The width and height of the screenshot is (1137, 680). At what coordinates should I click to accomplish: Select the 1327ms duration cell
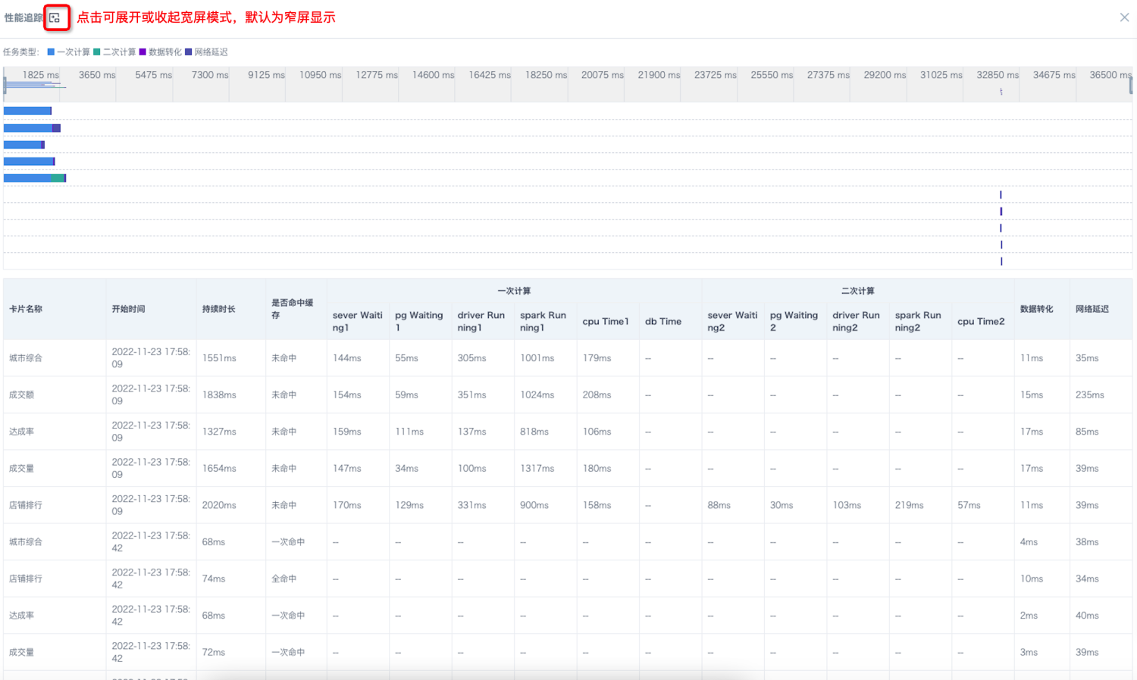pyautogui.click(x=219, y=432)
